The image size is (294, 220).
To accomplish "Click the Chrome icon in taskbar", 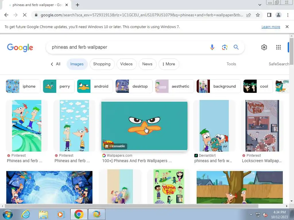I will (x=79, y=214).
